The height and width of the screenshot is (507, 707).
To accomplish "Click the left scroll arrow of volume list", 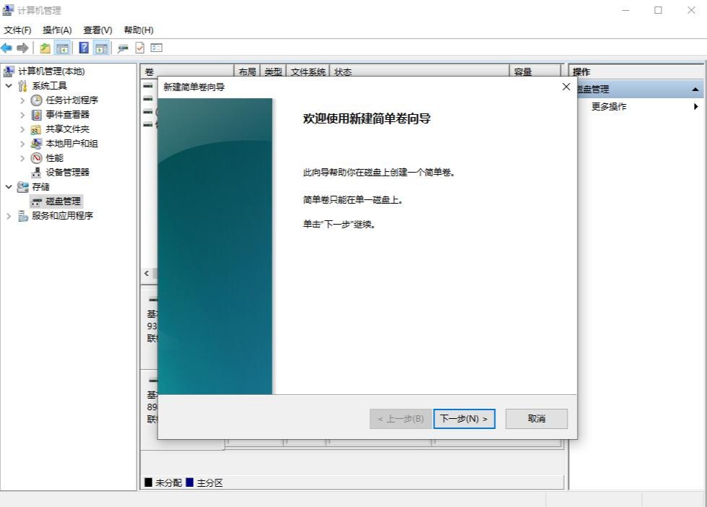I will pyautogui.click(x=147, y=273).
